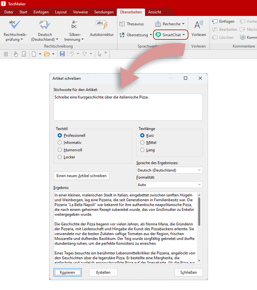Click the Löschen comment icon
The height and width of the screenshot is (290, 257).
click(x=215, y=38)
